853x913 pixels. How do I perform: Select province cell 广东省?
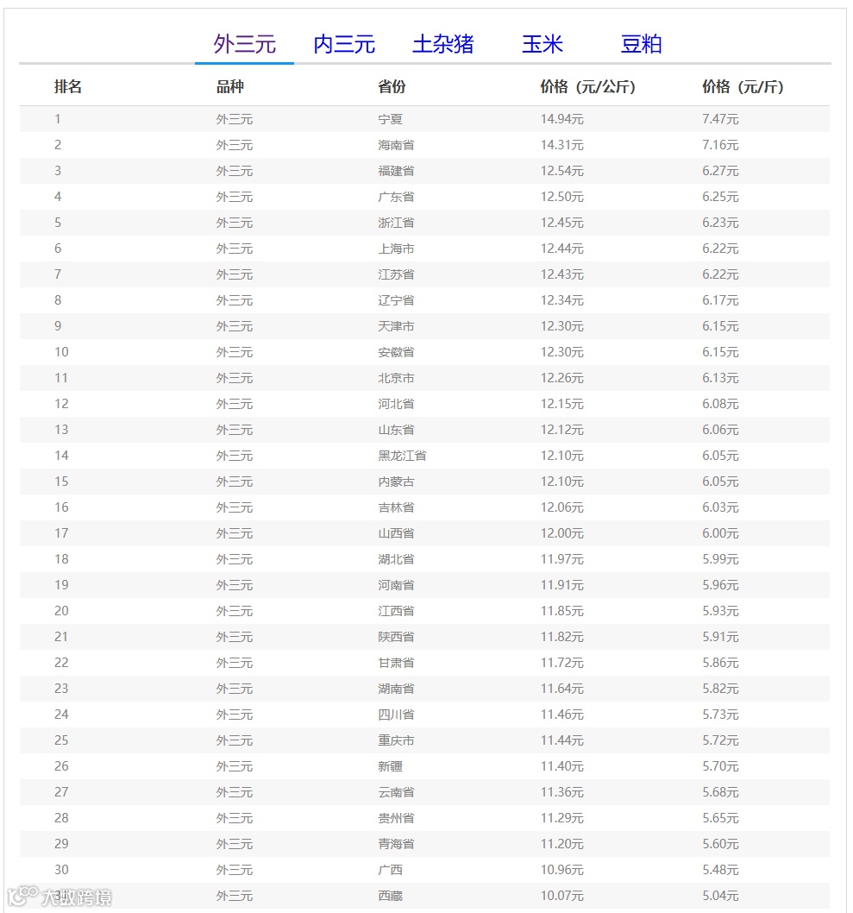(396, 197)
